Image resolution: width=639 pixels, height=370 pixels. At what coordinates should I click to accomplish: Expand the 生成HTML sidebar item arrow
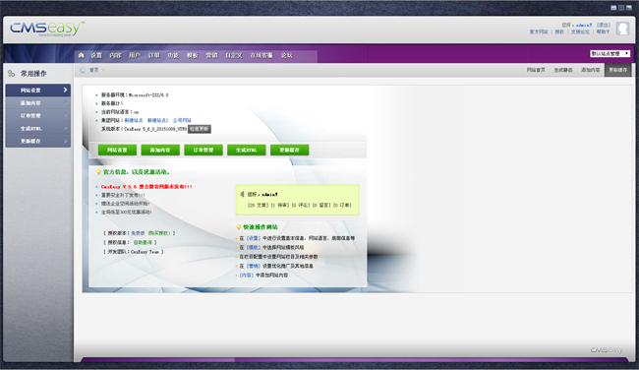pyautogui.click(x=65, y=128)
